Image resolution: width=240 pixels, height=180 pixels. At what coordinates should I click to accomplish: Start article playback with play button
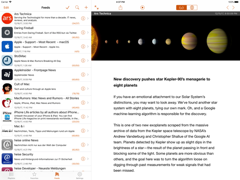(x=142, y=7)
